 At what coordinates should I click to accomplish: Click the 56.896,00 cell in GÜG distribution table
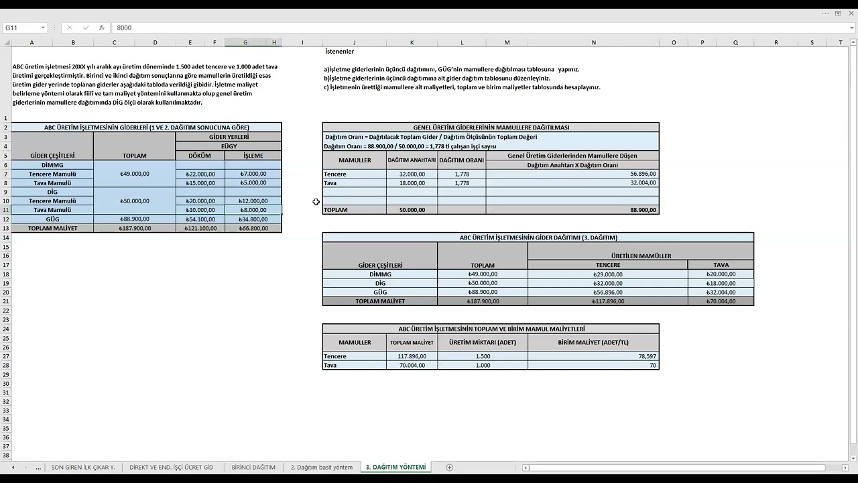coord(572,174)
